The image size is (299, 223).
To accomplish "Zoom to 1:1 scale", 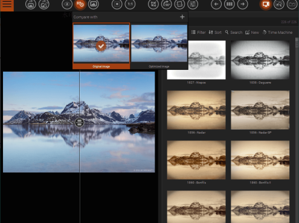I will pos(130,4).
